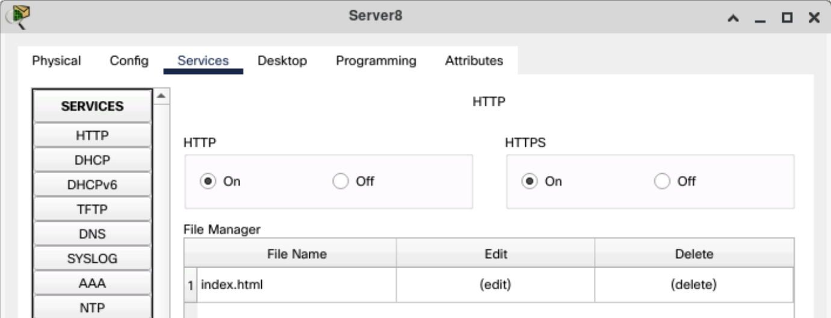This screenshot has height=318, width=831.
Task: Maximize the Server8 window
Action: [x=786, y=18]
